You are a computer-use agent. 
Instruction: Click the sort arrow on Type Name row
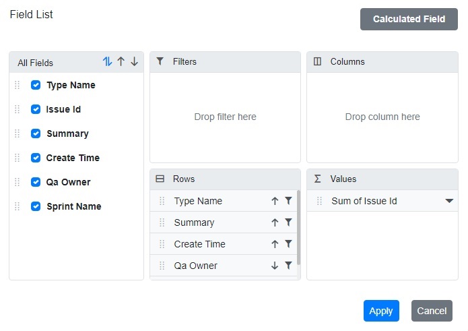(275, 201)
